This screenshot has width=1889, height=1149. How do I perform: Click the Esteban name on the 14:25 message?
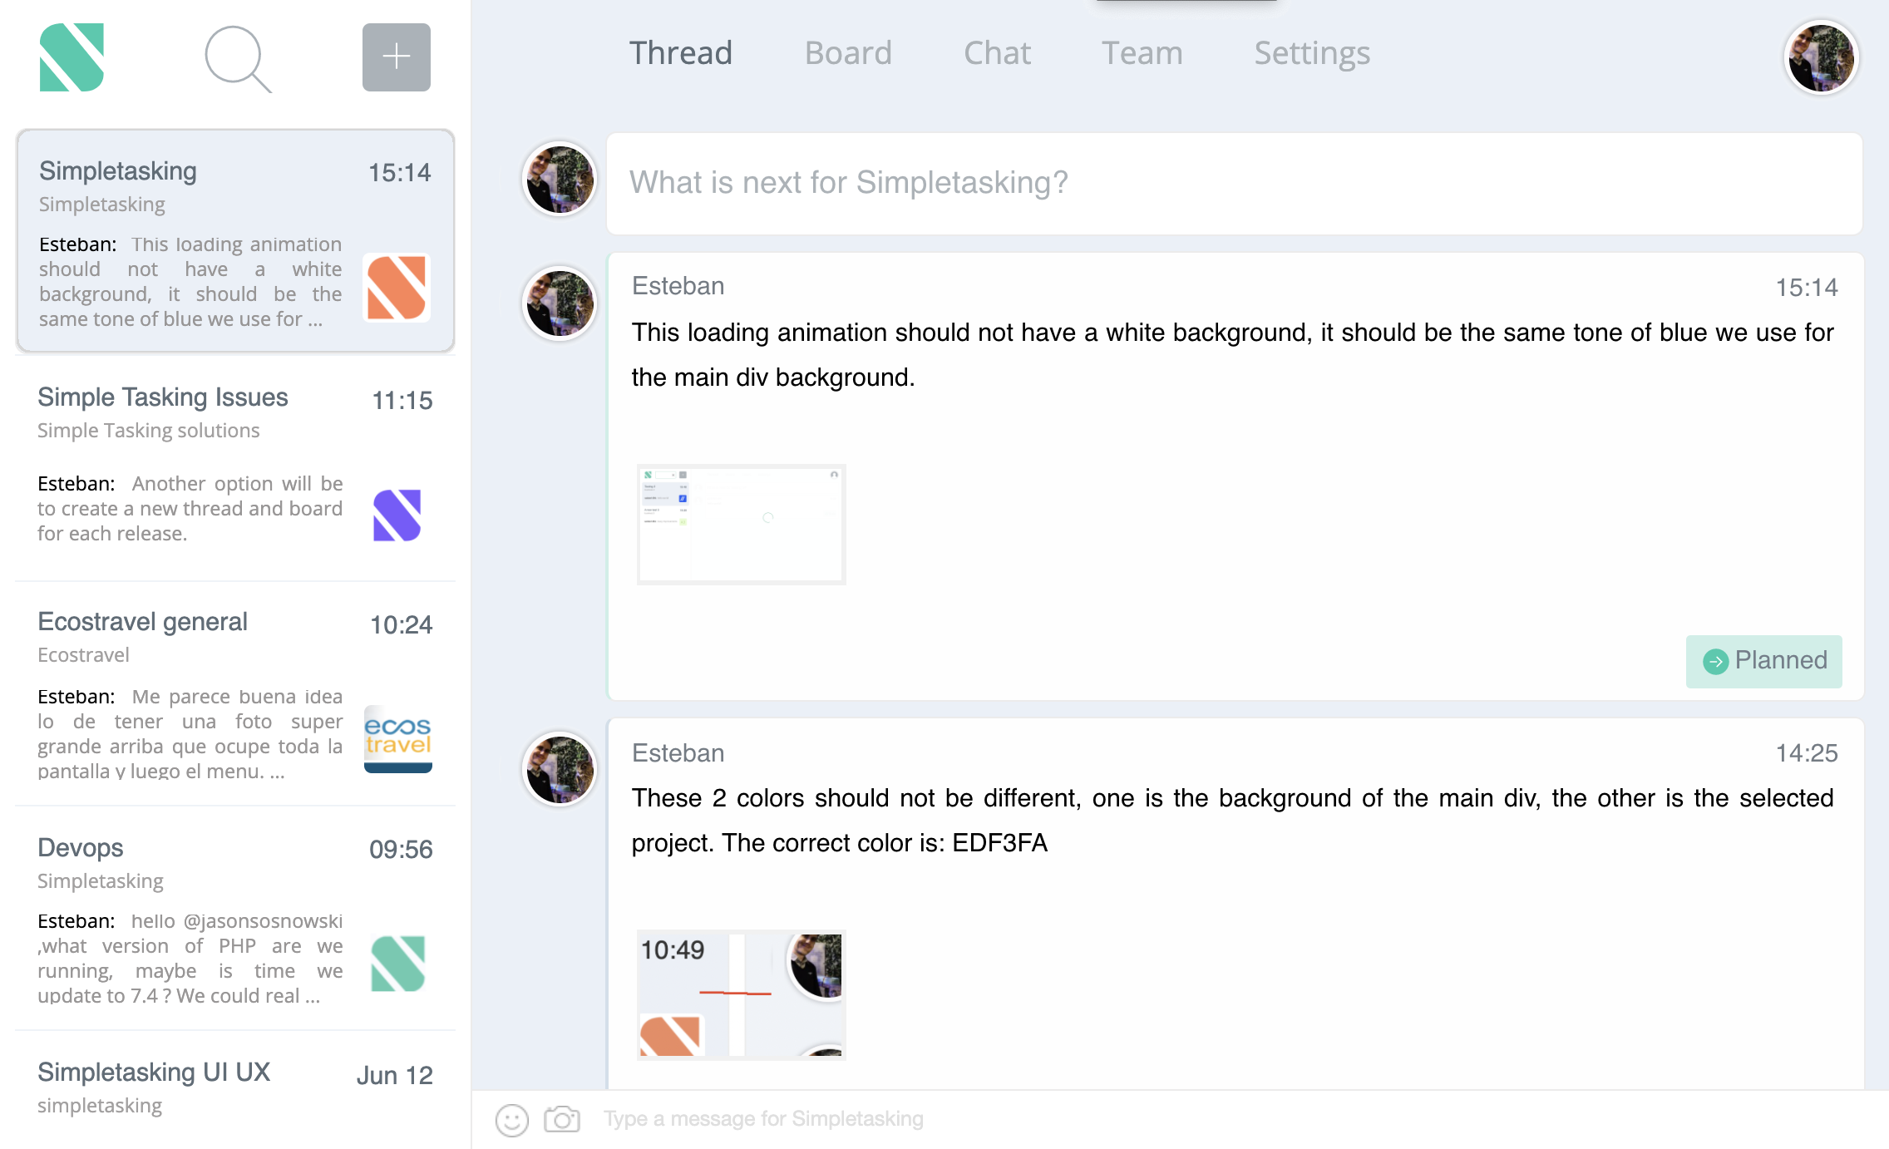678,753
